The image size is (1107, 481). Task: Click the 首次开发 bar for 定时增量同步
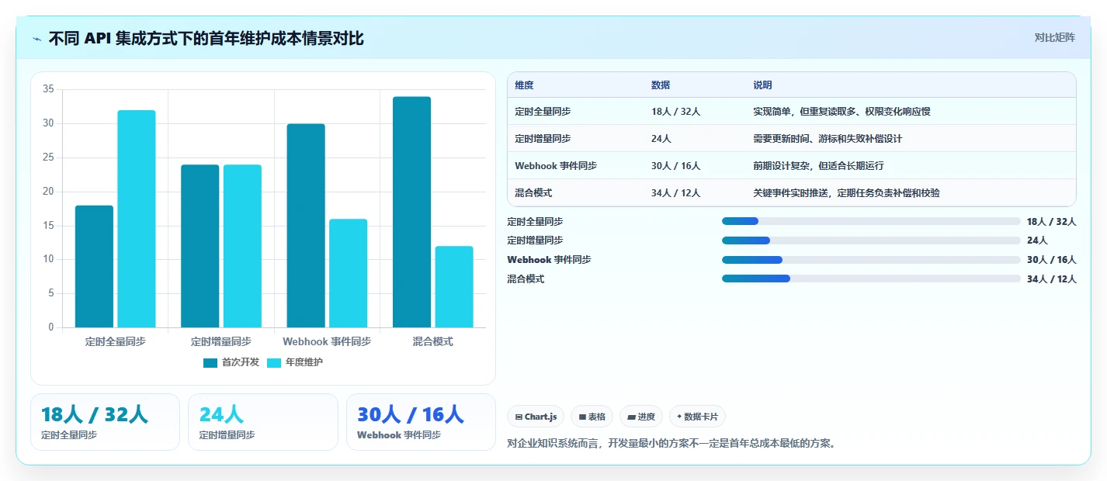(x=200, y=246)
